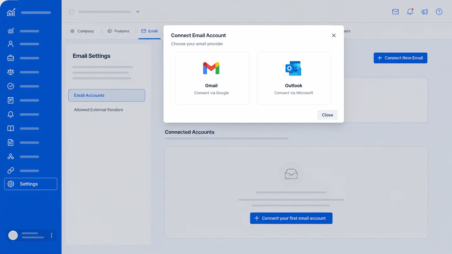Click the 'Connect via Google' text
Viewport: 452px width, 254px height.
pyautogui.click(x=211, y=93)
